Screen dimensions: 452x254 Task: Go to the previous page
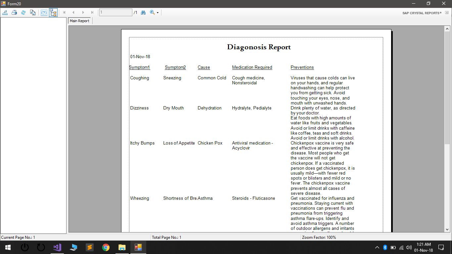point(73,13)
